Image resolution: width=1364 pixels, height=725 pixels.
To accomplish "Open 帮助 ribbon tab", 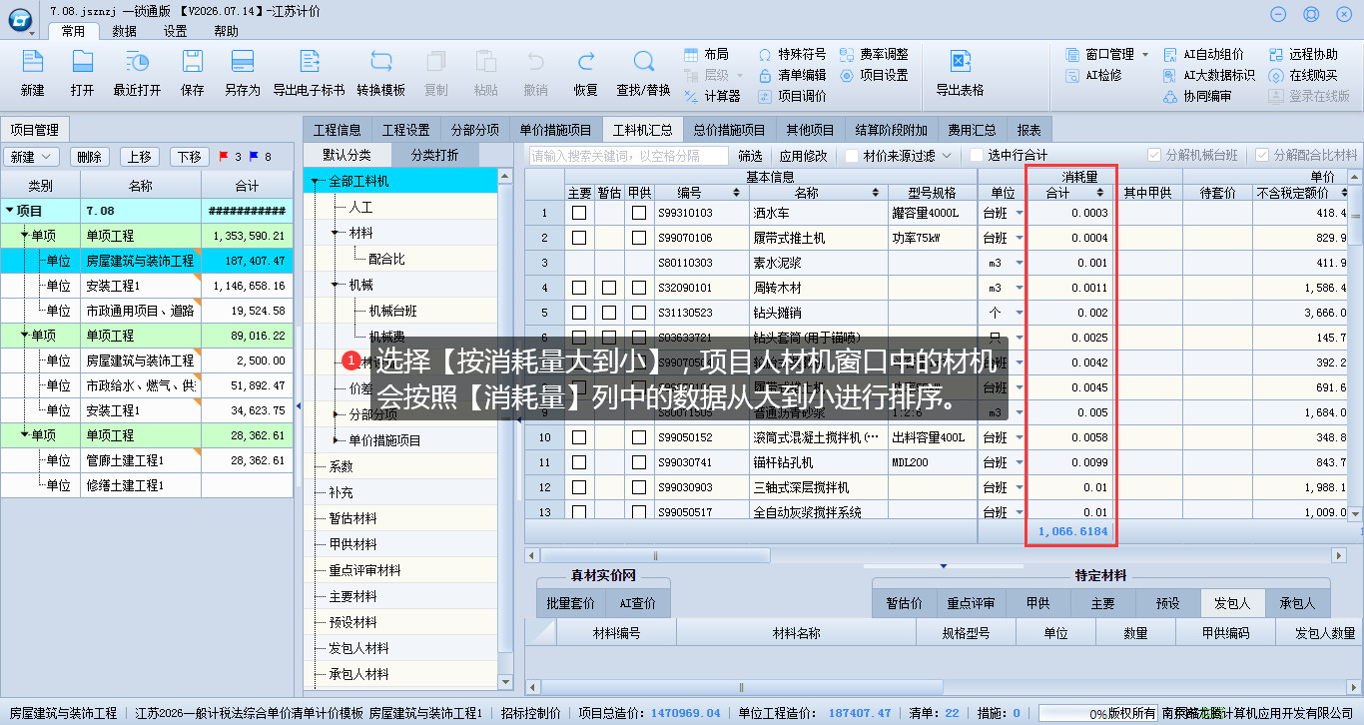I will point(226,31).
